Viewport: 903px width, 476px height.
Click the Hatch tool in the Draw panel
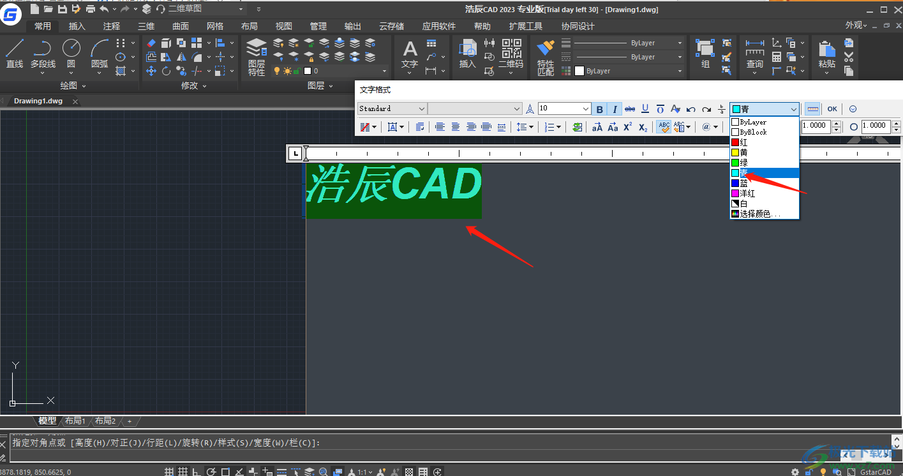coord(121,71)
